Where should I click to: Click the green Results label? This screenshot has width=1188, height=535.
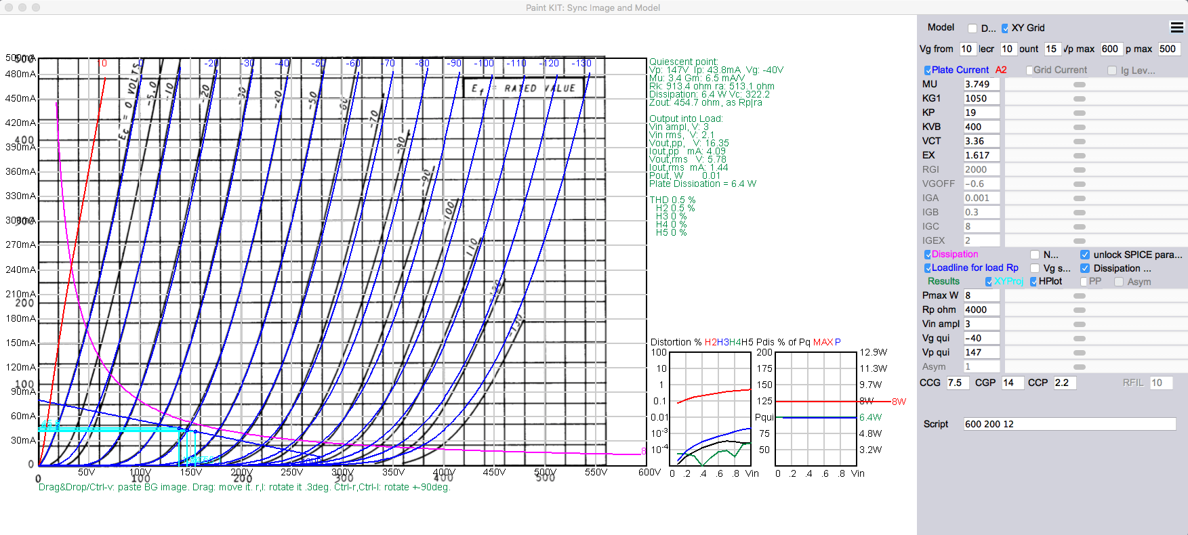tap(943, 282)
